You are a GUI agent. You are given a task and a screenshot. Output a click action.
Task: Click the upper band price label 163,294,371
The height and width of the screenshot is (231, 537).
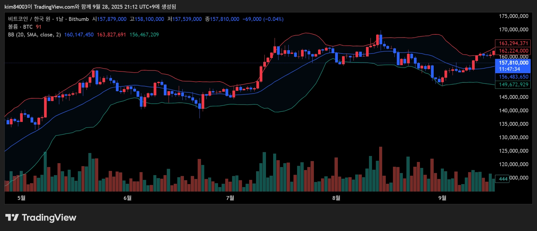(x=513, y=43)
